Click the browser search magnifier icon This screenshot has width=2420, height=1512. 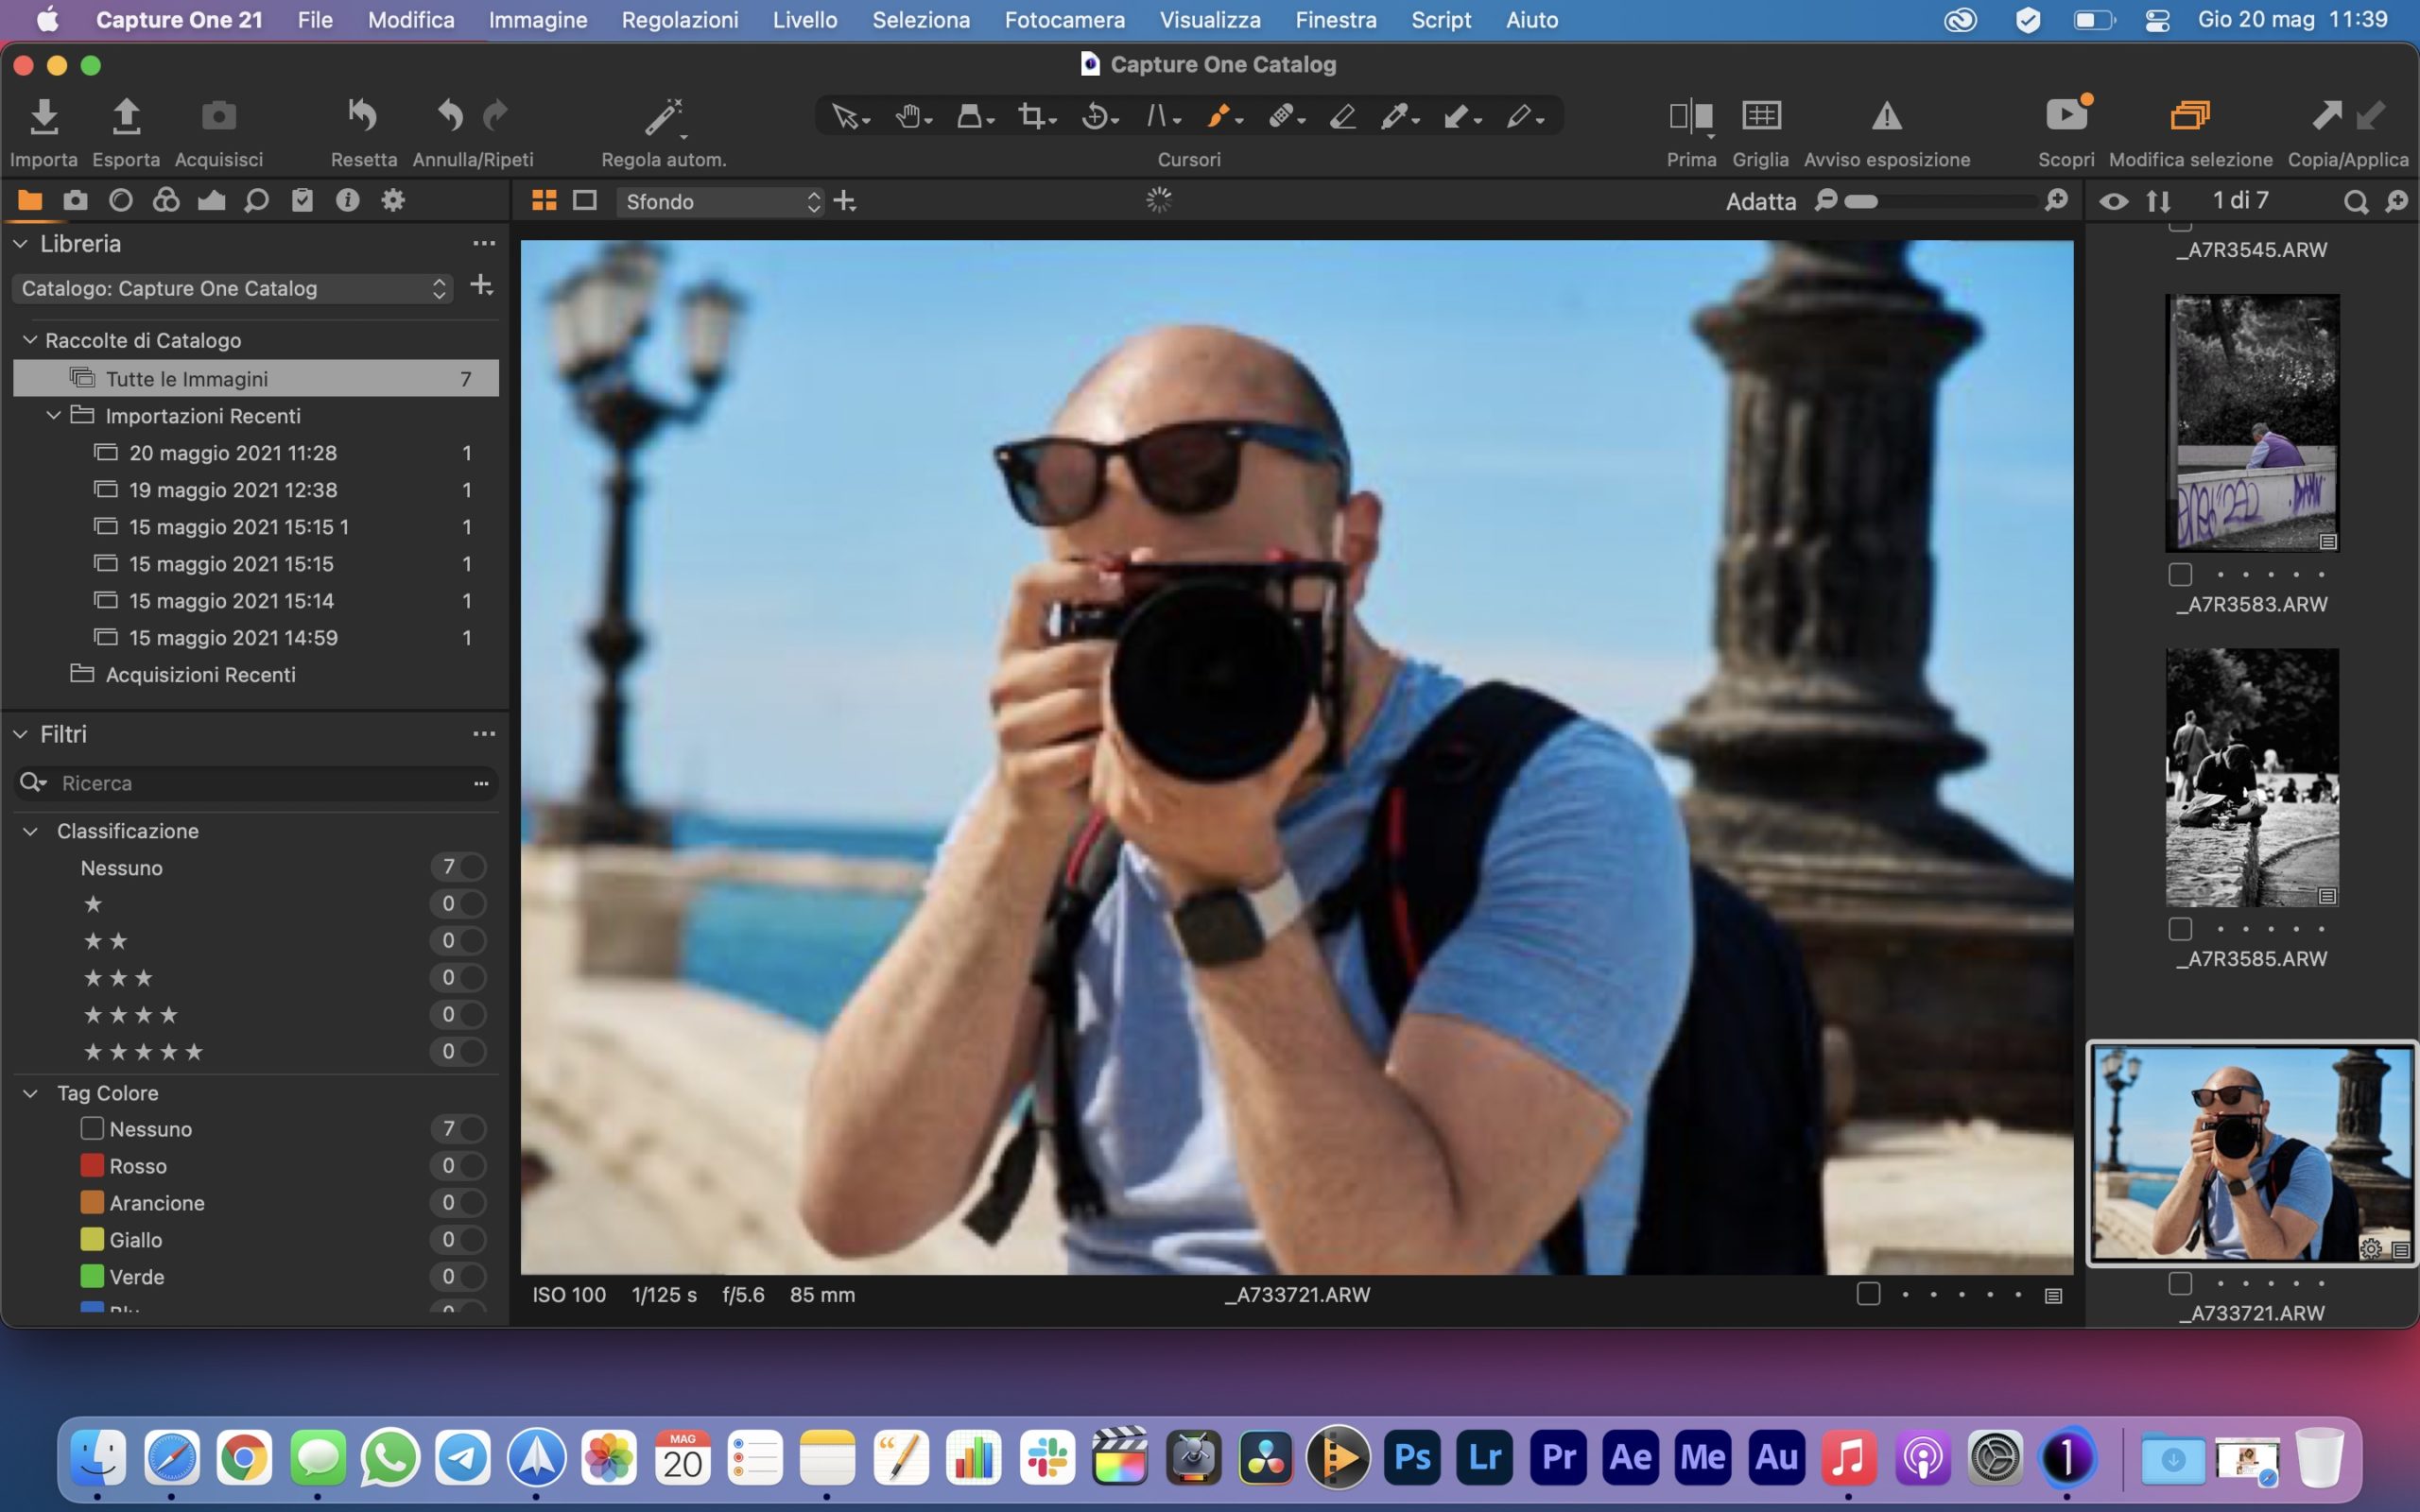[x=2355, y=202]
